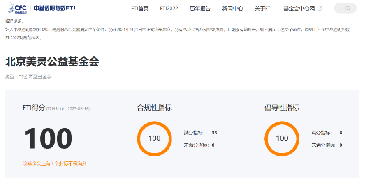Select the 关于FTI navigation item
The height and width of the screenshot is (184, 366).
tap(263, 9)
